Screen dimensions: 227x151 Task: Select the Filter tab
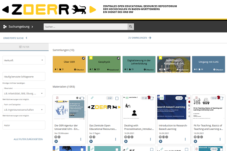24,47
